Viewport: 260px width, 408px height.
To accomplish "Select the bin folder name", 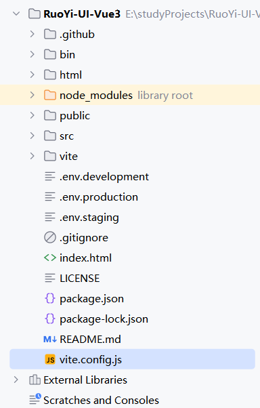I will 67,55.
